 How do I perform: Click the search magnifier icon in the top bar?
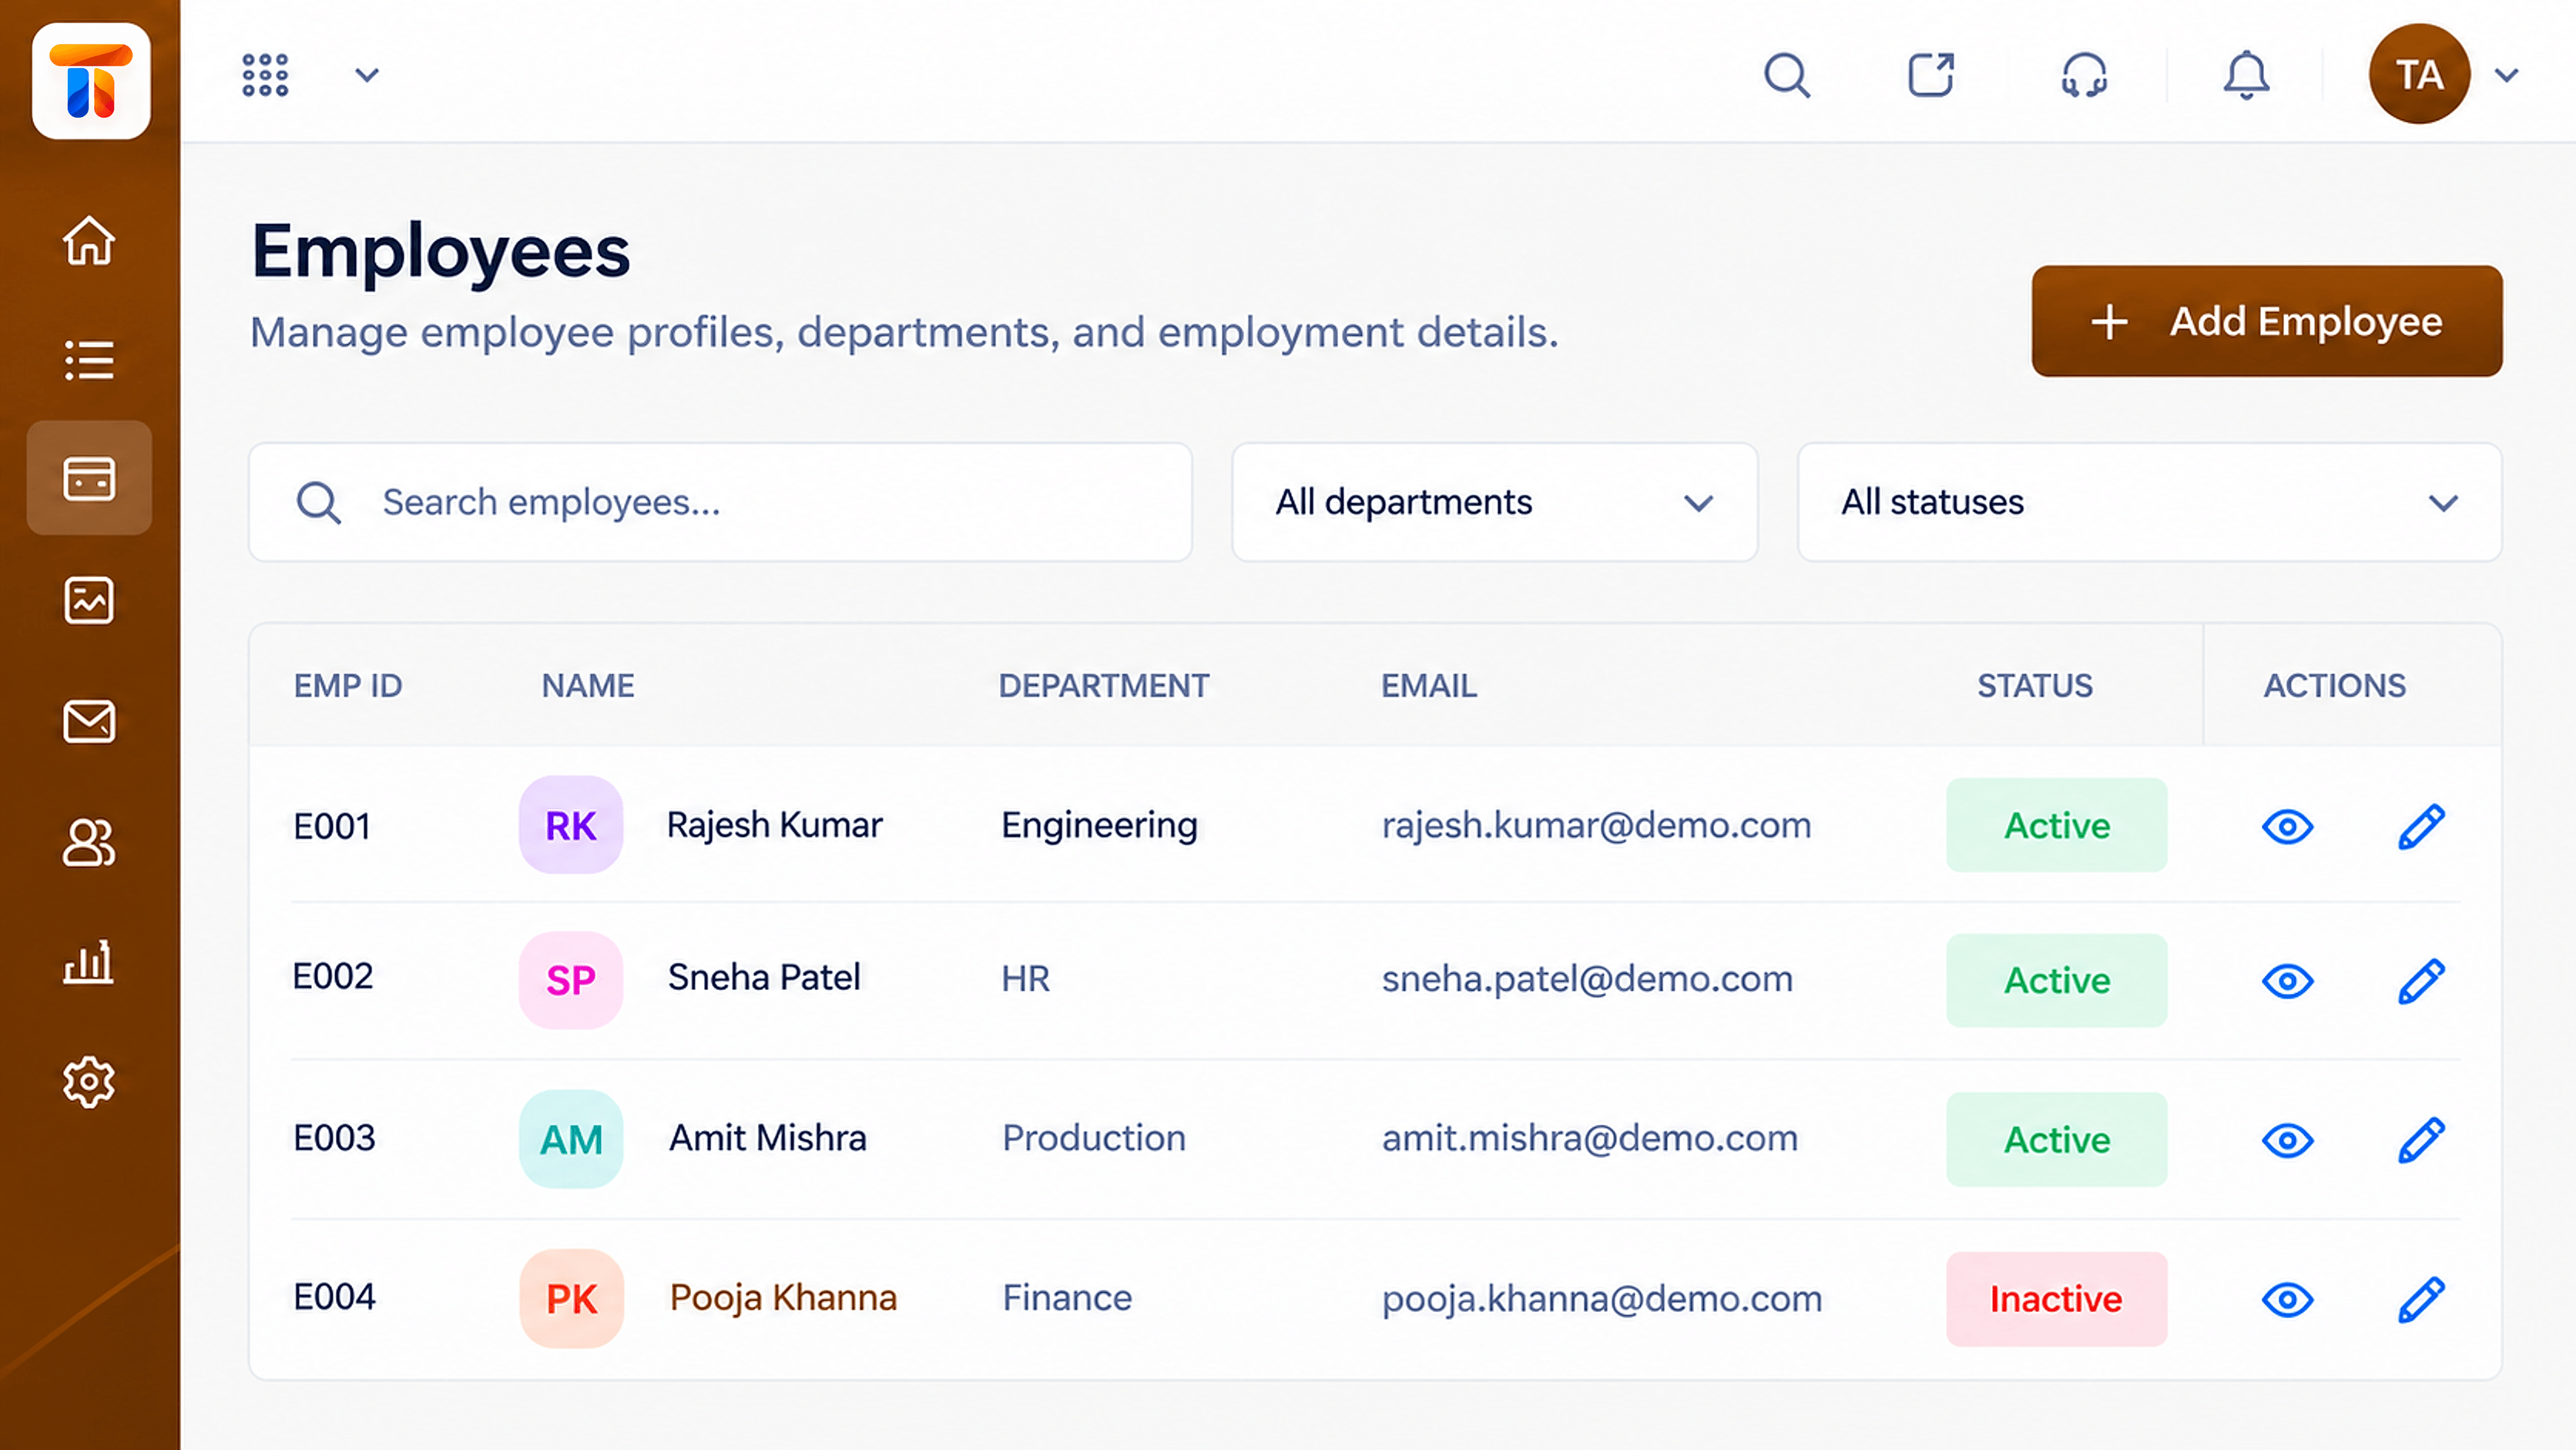pyautogui.click(x=1787, y=75)
